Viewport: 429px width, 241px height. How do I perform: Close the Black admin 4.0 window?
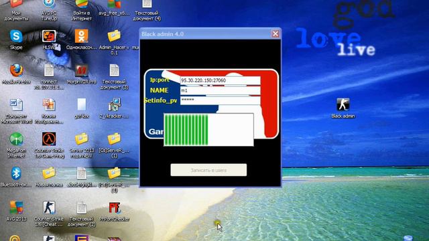pyautogui.click(x=275, y=34)
